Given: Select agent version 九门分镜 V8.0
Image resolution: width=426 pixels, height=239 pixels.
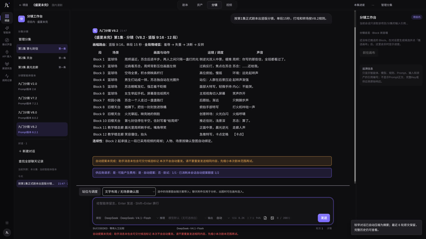Looking at the screenshot, I should (x=42, y=115).
